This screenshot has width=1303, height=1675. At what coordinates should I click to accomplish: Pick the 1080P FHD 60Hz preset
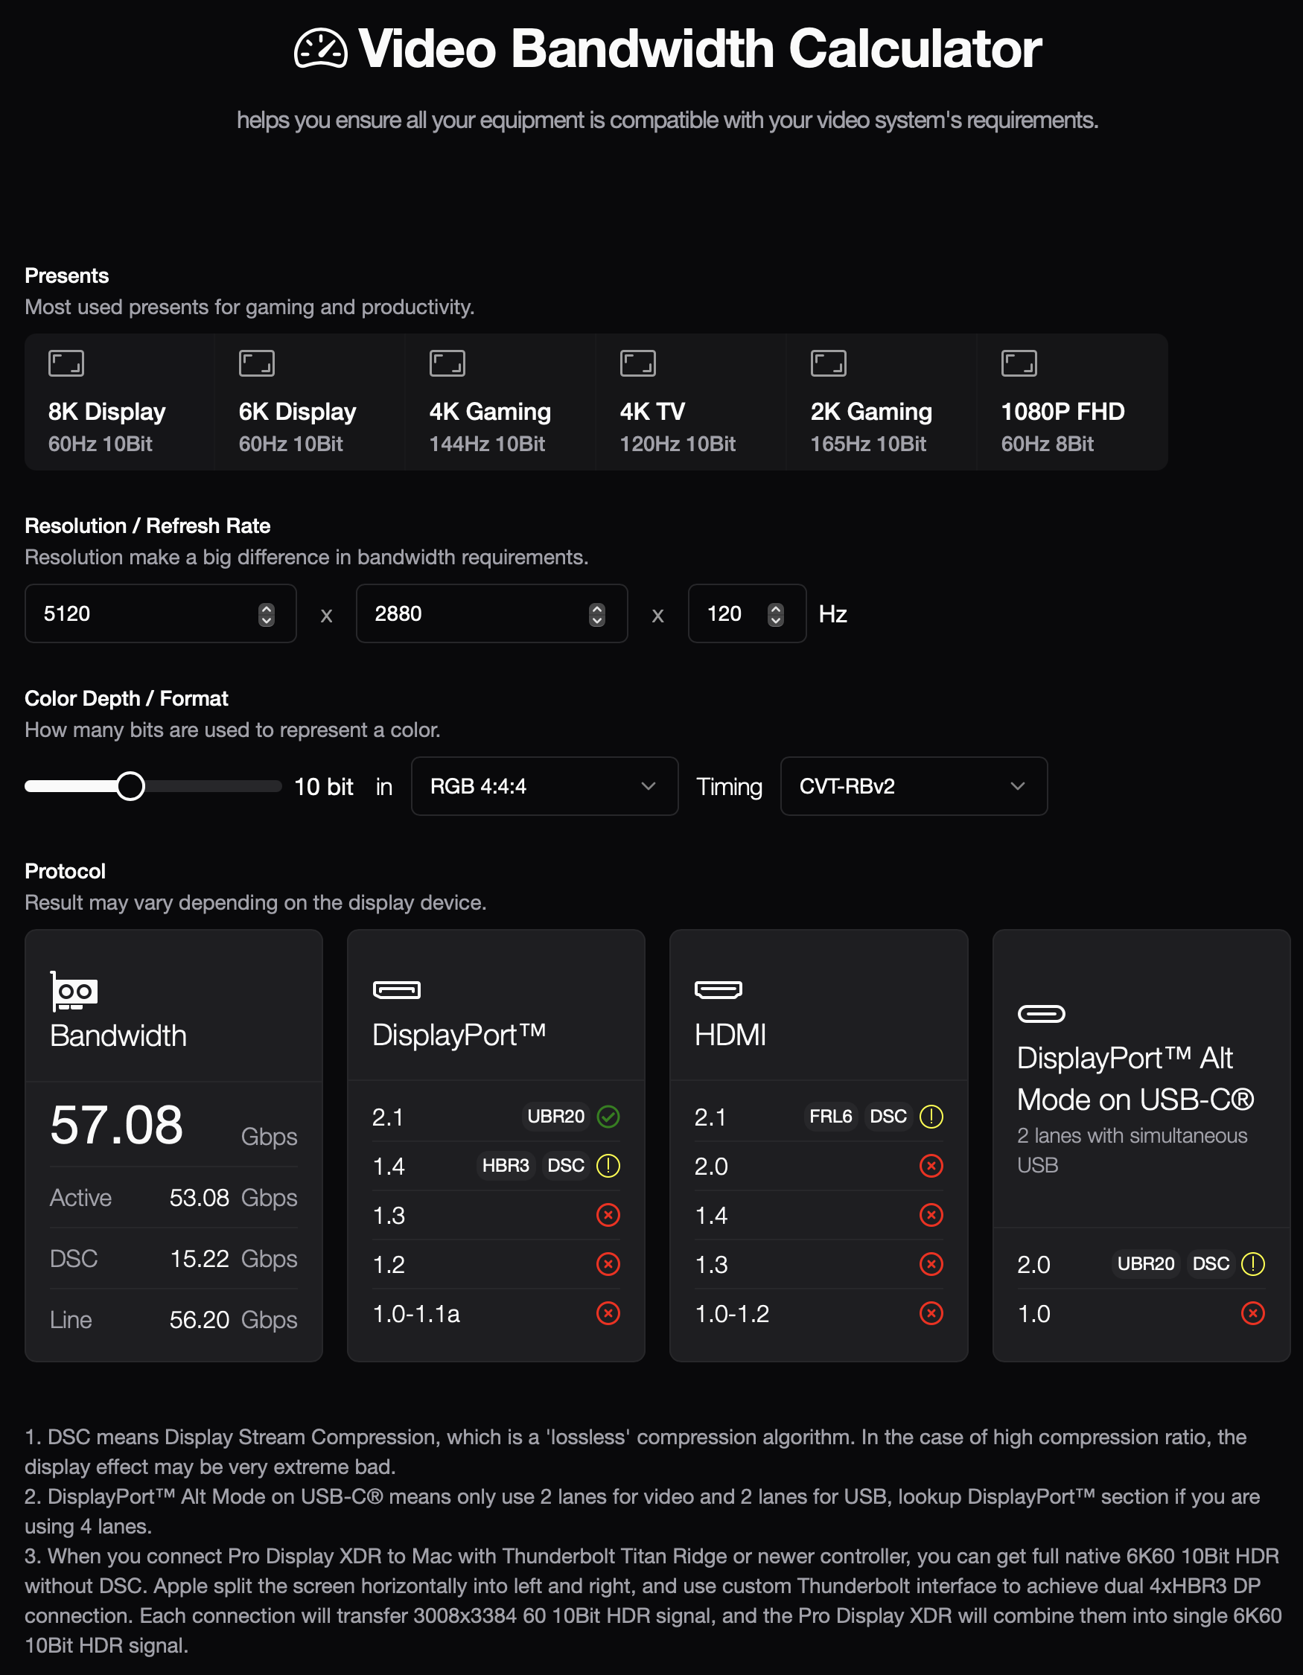tap(1072, 402)
